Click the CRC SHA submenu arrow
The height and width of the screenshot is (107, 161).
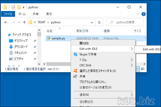(132, 65)
